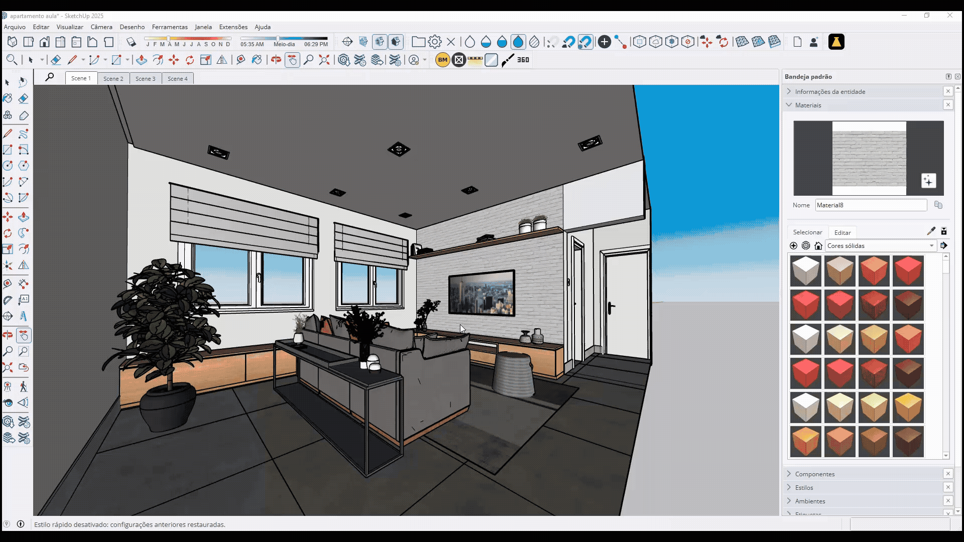The height and width of the screenshot is (542, 964).
Task: Toggle the highlighted blue magnet extension button
Action: click(585, 42)
